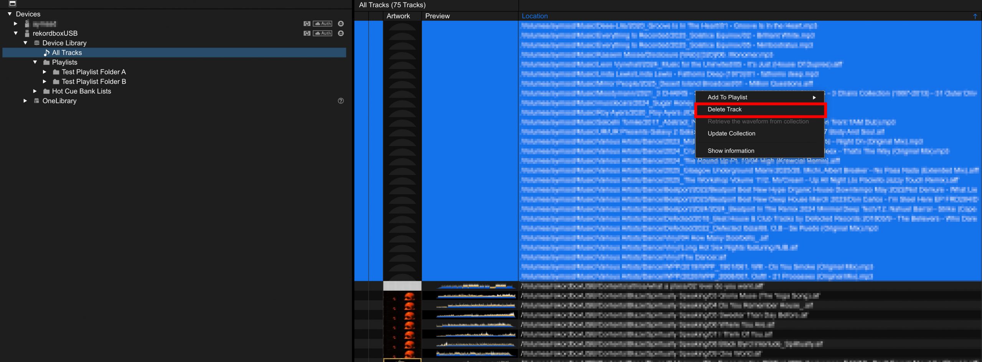Click Show information in context menu
This screenshot has width=982, height=362.
point(731,151)
